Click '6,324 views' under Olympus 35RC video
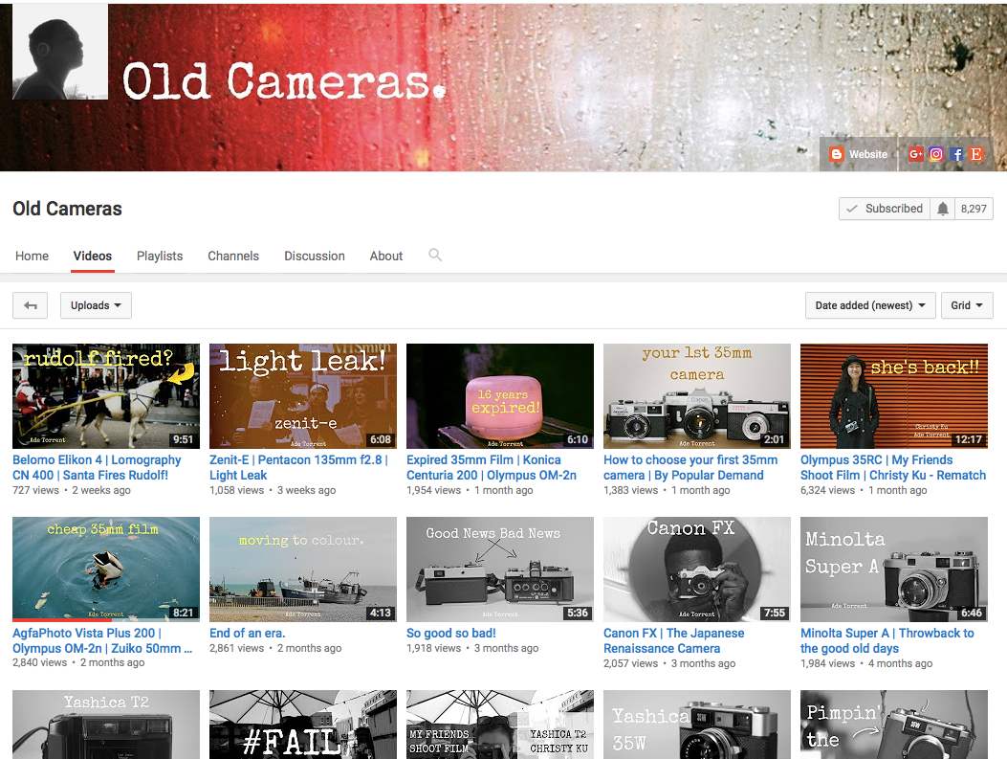Viewport: 1007px width, 759px height. tap(828, 490)
